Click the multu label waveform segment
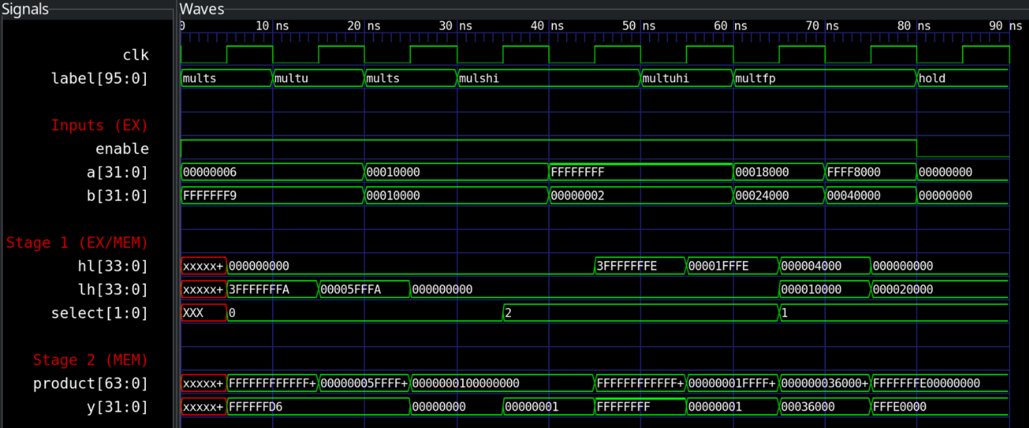Viewport: 1029px width, 428px height. [x=318, y=78]
